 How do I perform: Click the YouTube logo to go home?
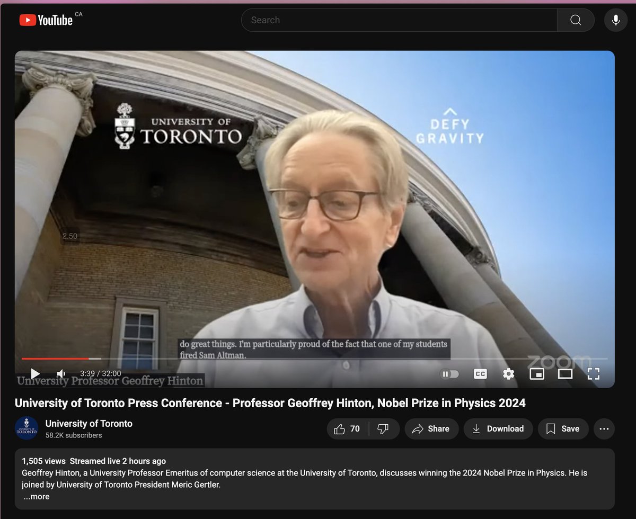pyautogui.click(x=46, y=20)
